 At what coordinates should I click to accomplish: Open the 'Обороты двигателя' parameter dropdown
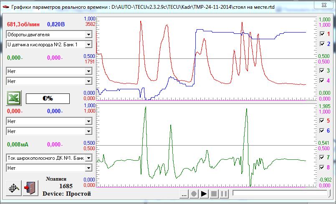click(x=88, y=34)
